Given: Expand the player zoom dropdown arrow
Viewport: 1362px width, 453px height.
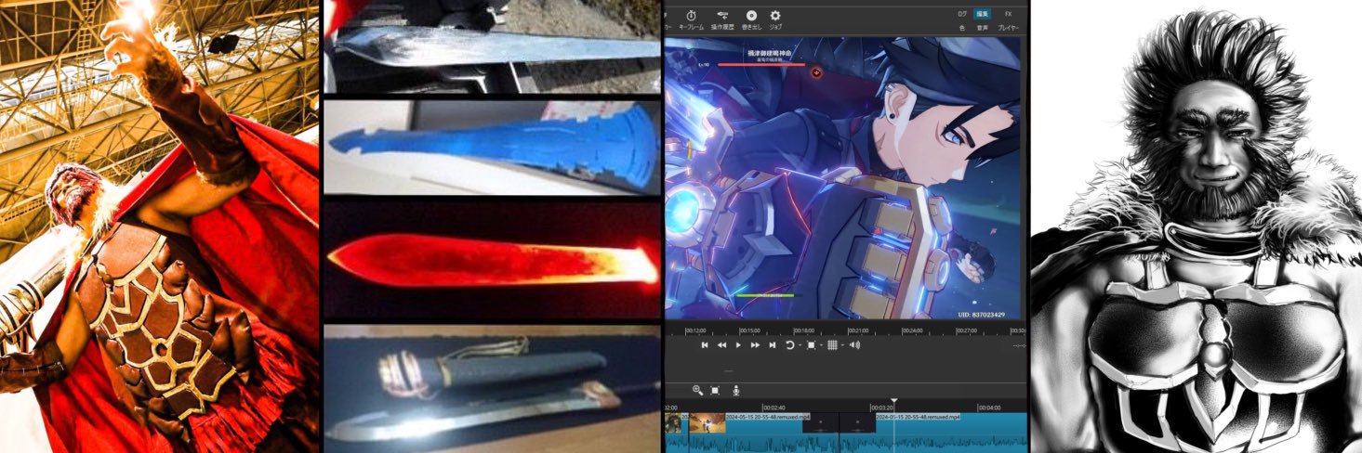Looking at the screenshot, I should click(x=820, y=346).
